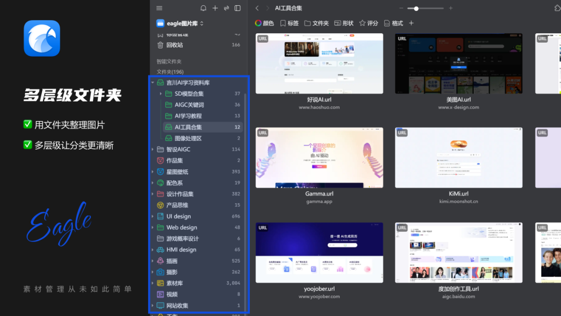This screenshot has width=561, height=316.
Task: Click the gamma.app link text
Action: point(319,202)
